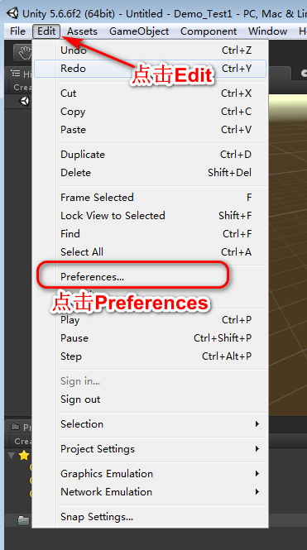Open the File menu

[18, 31]
